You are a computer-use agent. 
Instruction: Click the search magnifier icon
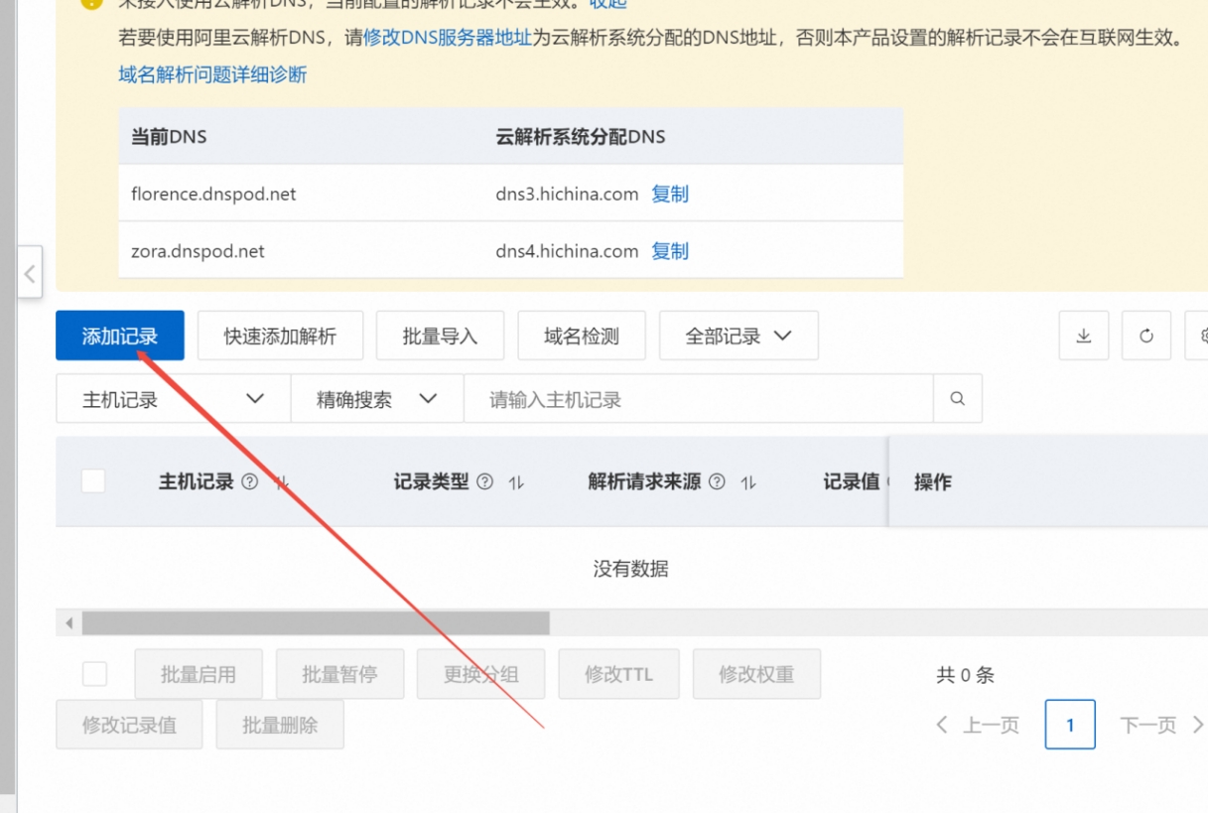(958, 399)
